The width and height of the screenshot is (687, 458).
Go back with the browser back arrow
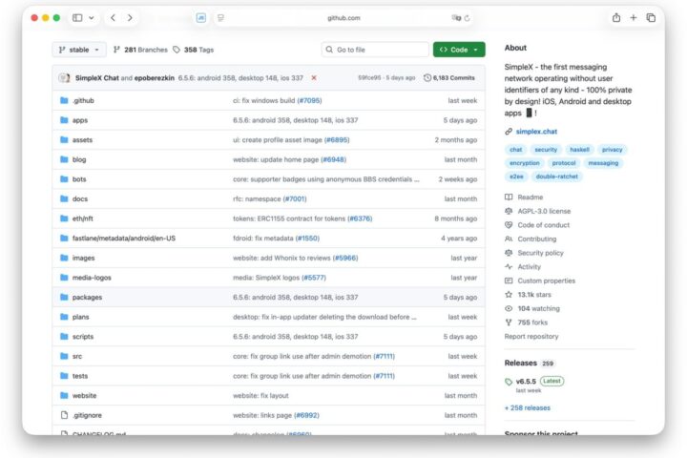(x=113, y=18)
